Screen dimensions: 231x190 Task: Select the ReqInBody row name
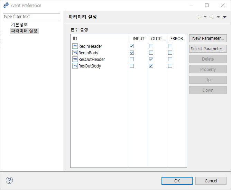(x=88, y=53)
